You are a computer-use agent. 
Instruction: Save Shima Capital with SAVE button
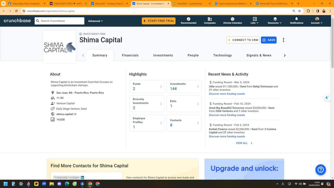pos(269,40)
